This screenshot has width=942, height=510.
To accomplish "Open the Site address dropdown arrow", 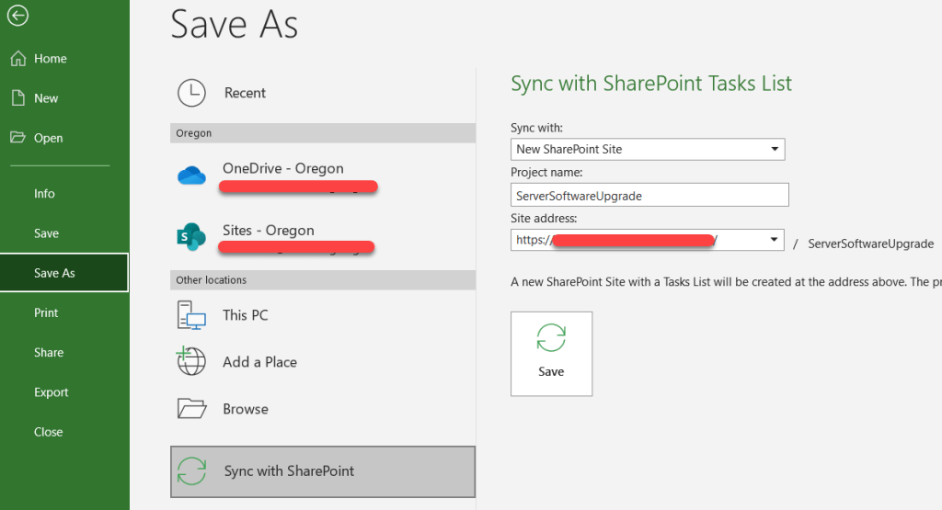I will (x=775, y=240).
